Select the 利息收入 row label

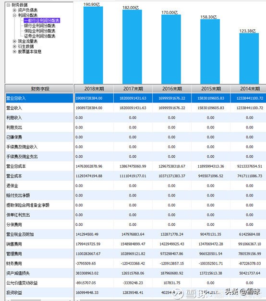coord(14,118)
